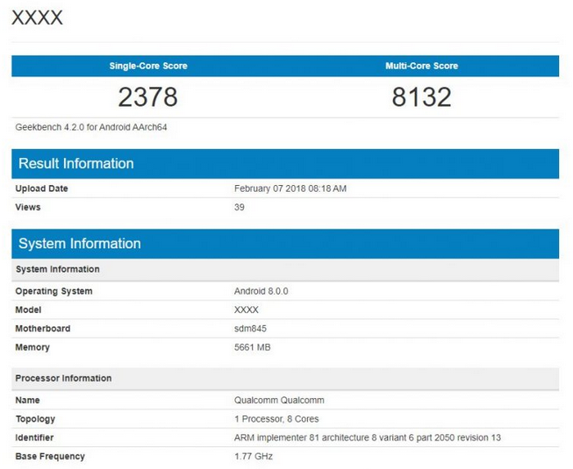Click the Upload Date label
This screenshot has width=573, height=469.
(41, 188)
